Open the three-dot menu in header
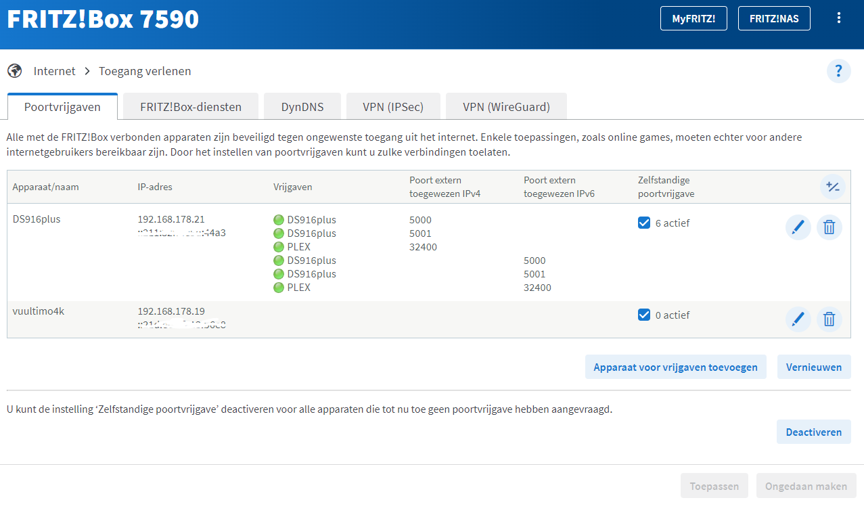The image size is (864, 519). coord(839,18)
